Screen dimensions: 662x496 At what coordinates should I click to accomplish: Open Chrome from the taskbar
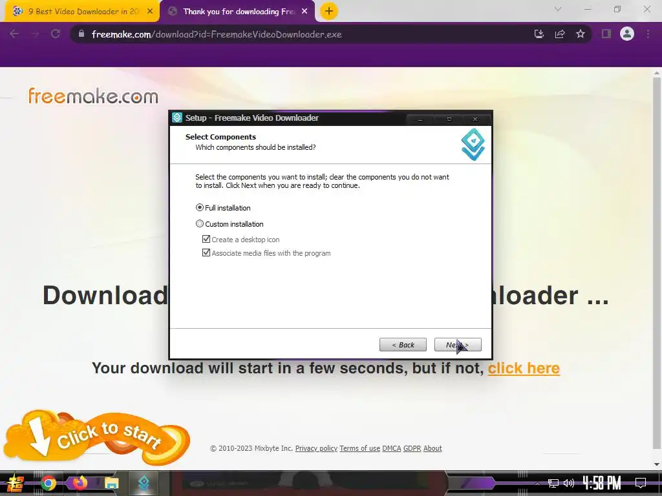tap(48, 483)
